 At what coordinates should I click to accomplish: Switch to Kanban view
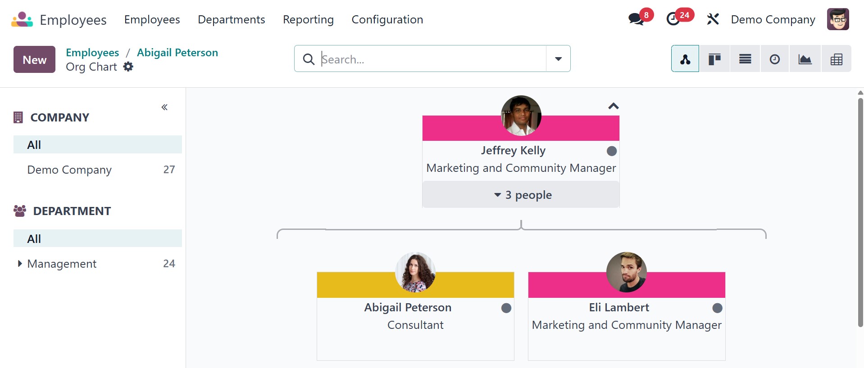coord(714,59)
